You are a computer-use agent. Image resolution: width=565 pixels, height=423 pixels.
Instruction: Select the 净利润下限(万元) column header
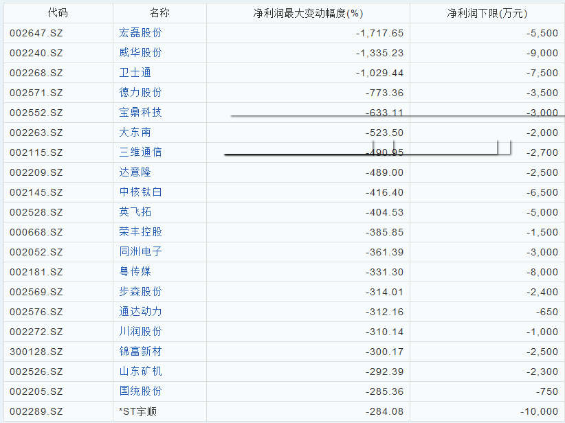point(487,13)
